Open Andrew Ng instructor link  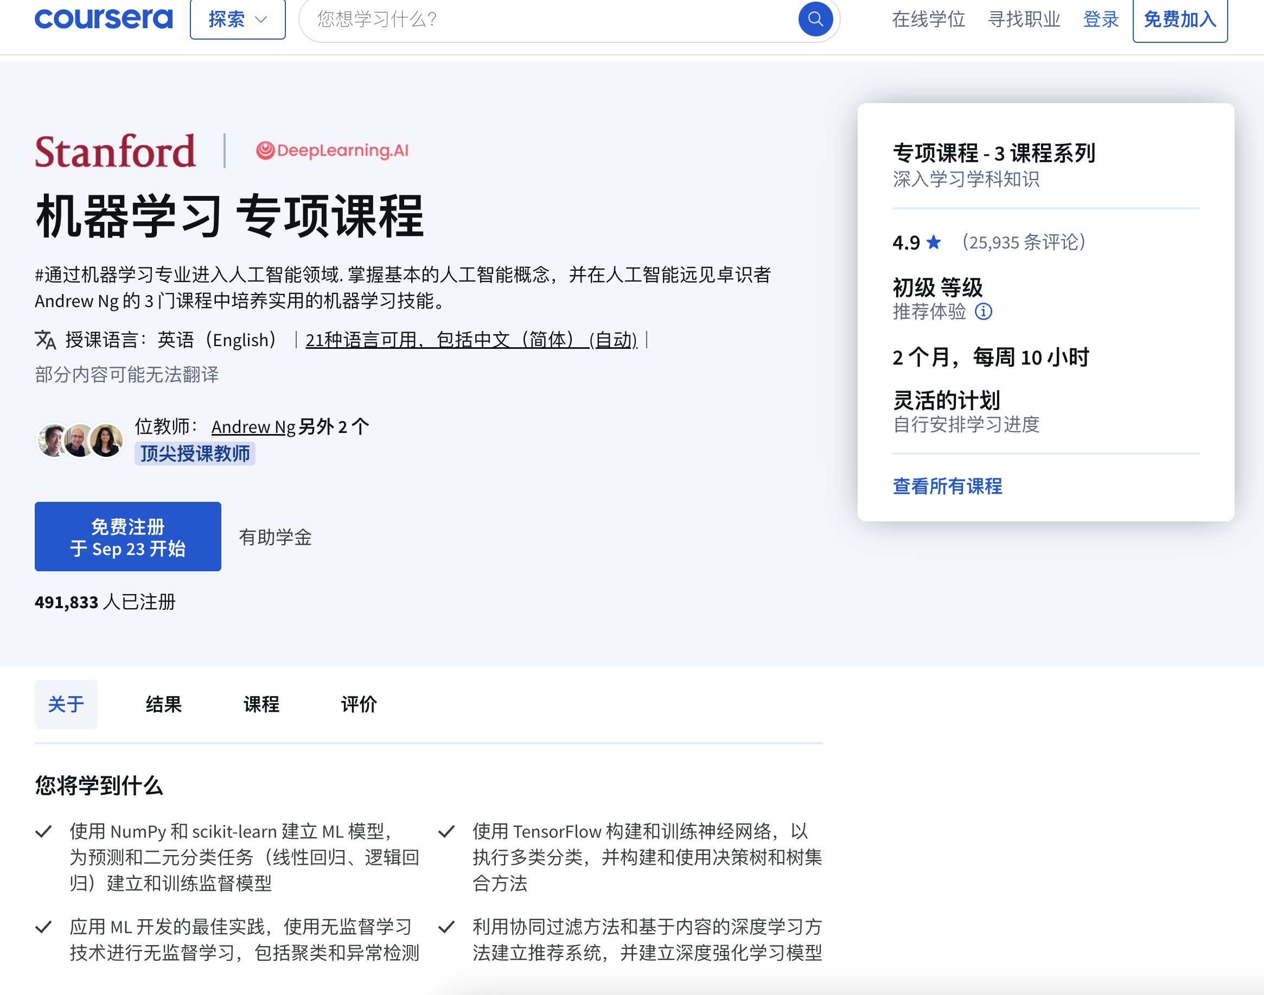point(253,427)
